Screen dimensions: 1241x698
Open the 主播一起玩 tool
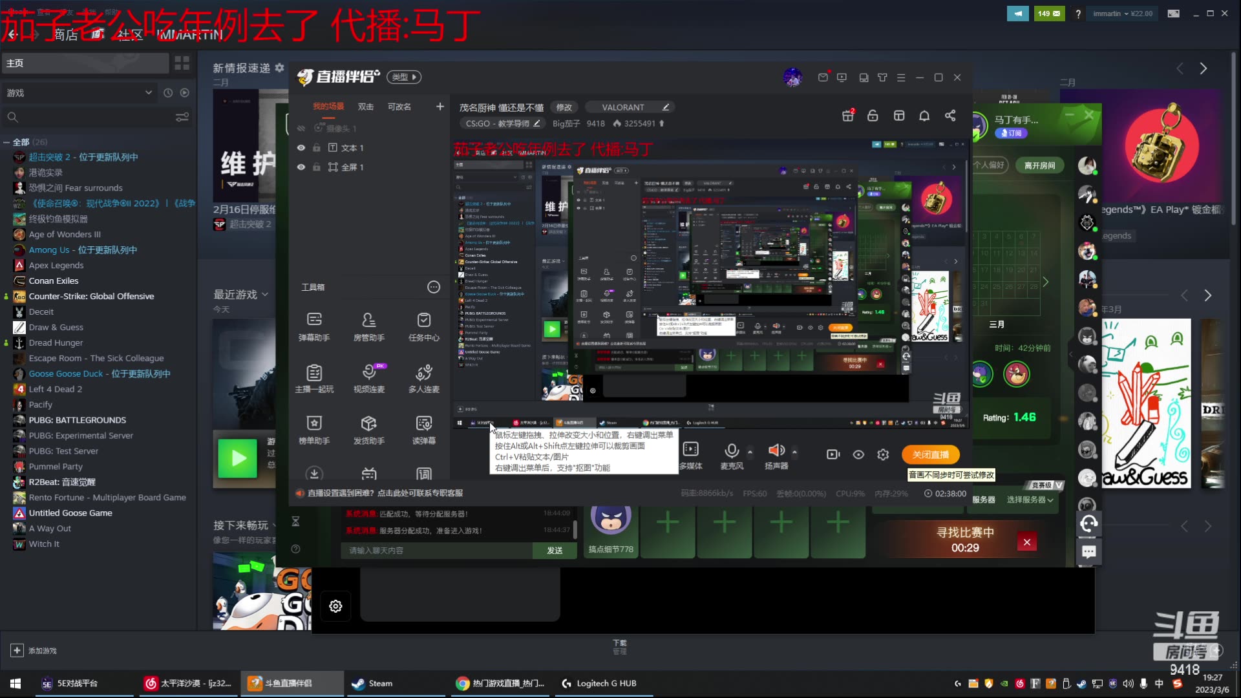[x=314, y=378]
